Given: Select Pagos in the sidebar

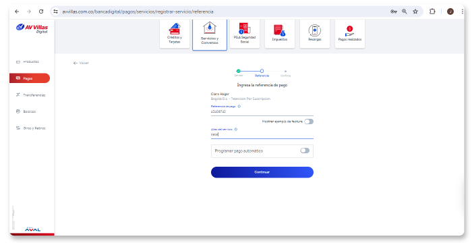Looking at the screenshot, I should 30,78.
